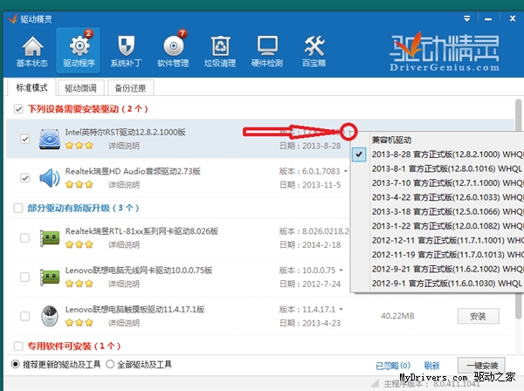The image size is (524, 391).
Task: Toggle the Realtek HD Audio driver checkbox
Action: click(25, 179)
